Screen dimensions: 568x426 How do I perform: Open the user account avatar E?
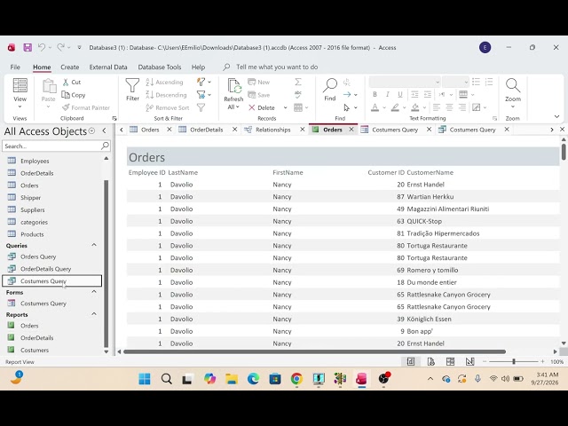(485, 47)
